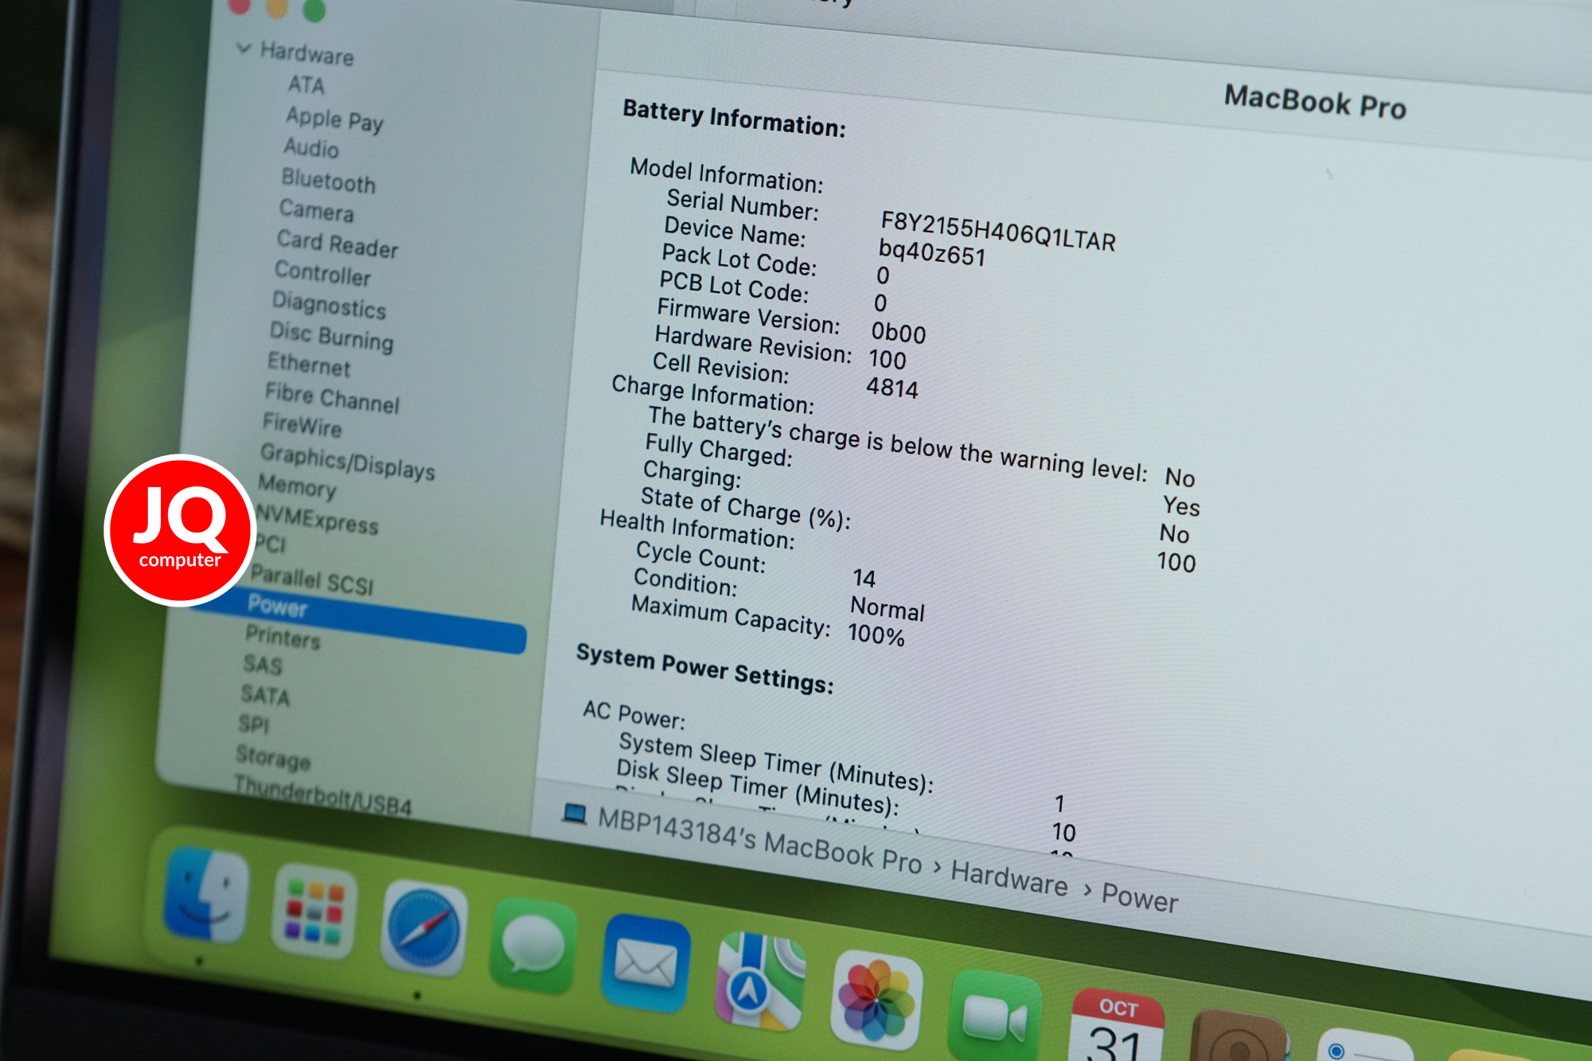Click Power in the path bar
Viewport: 1592px width, 1061px height.
[1139, 897]
